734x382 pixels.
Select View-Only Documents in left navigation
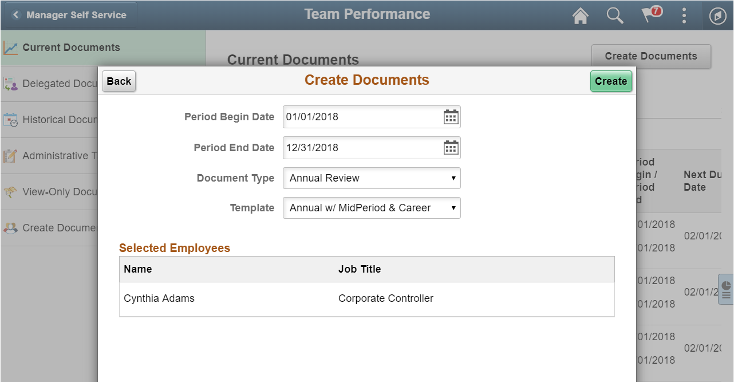click(49, 192)
